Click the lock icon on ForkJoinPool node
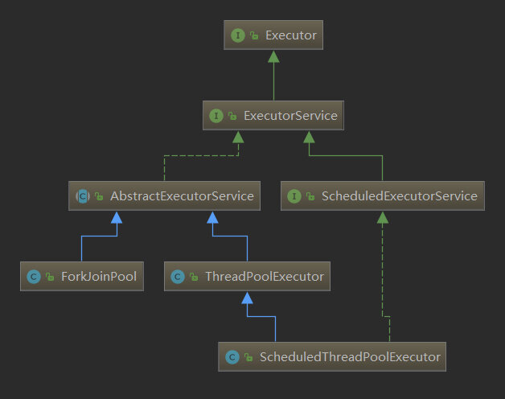 coord(50,277)
